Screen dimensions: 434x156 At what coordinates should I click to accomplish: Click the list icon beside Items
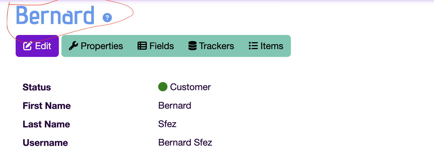click(x=253, y=46)
